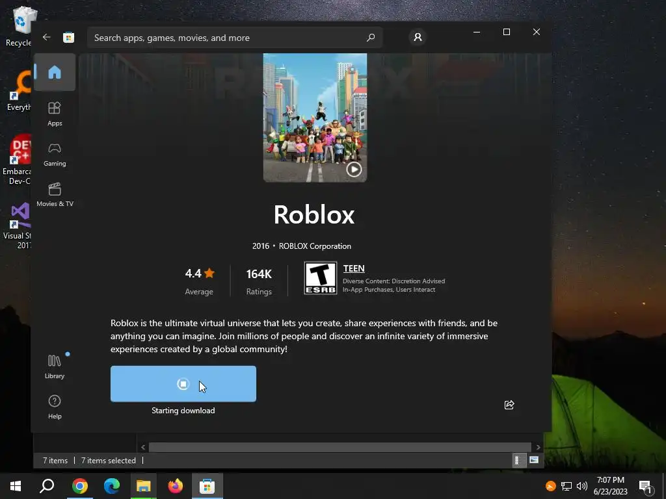This screenshot has width=666, height=499.
Task: Click the File Explorer horizontal scrollbar
Action: (x=340, y=447)
